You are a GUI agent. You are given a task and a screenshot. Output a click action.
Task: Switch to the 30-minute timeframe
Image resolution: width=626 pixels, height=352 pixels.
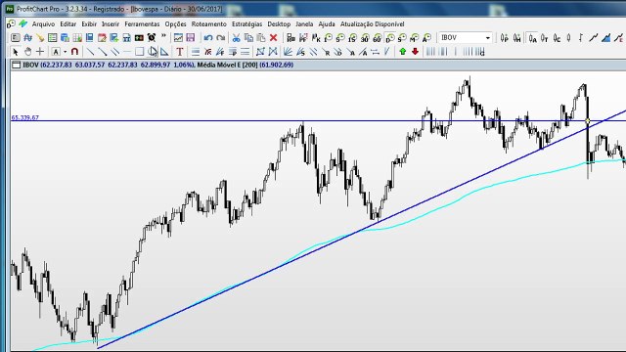(365, 38)
